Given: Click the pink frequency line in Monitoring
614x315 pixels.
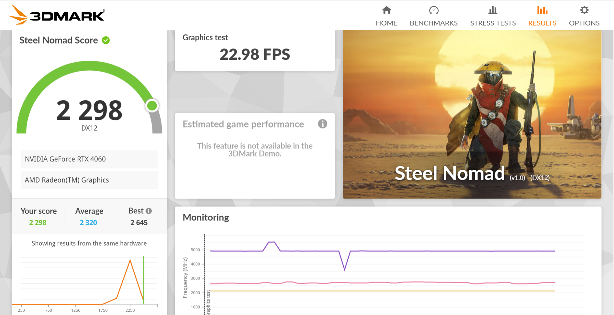Looking at the screenshot, I should (x=382, y=283).
